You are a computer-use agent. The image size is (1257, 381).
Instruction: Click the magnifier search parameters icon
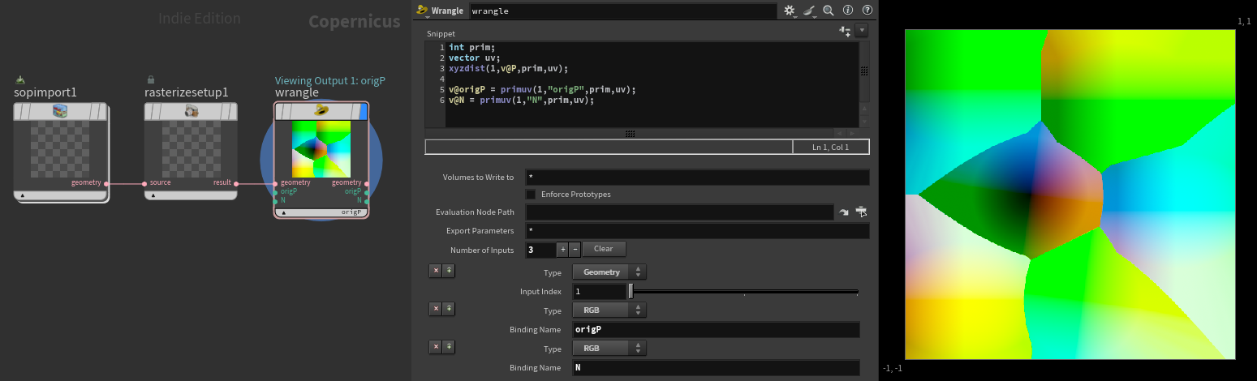click(x=829, y=11)
